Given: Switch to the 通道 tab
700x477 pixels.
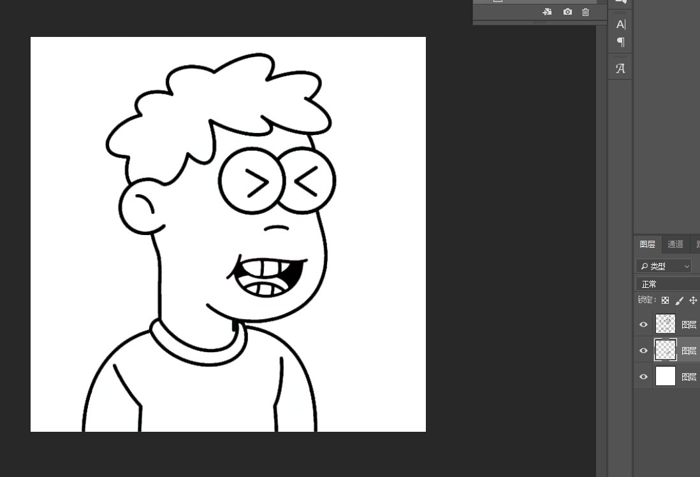Looking at the screenshot, I should click(x=675, y=245).
